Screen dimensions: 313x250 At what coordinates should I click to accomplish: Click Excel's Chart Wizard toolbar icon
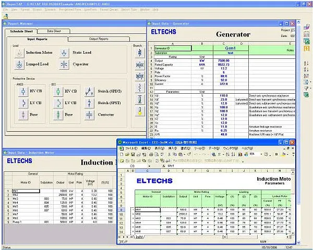240,154
